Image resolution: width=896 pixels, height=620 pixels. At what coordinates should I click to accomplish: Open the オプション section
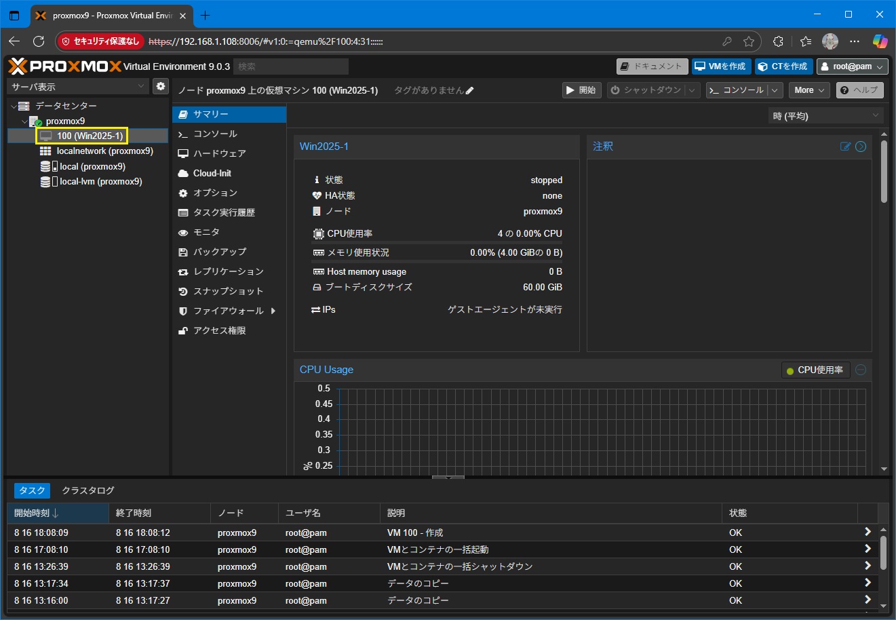(x=229, y=193)
